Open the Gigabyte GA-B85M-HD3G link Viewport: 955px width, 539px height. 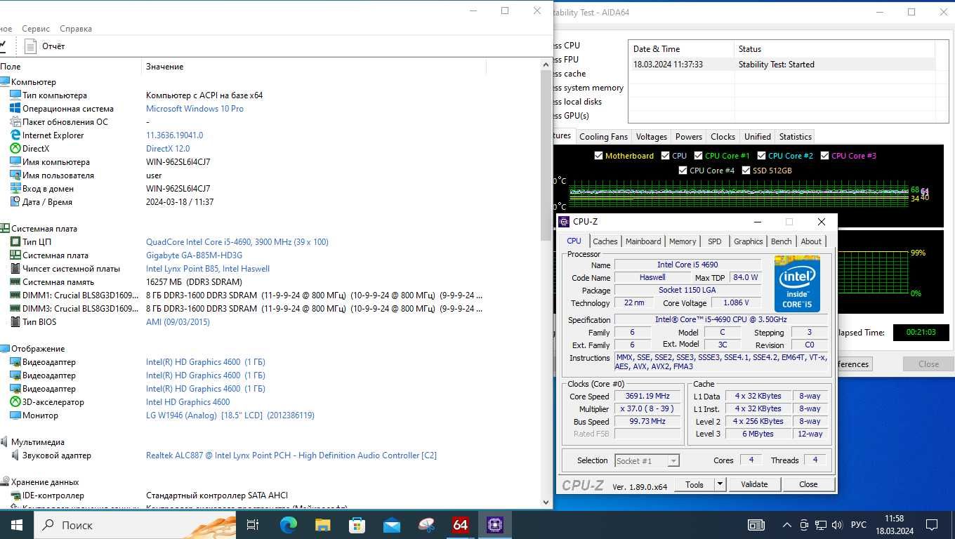point(194,255)
